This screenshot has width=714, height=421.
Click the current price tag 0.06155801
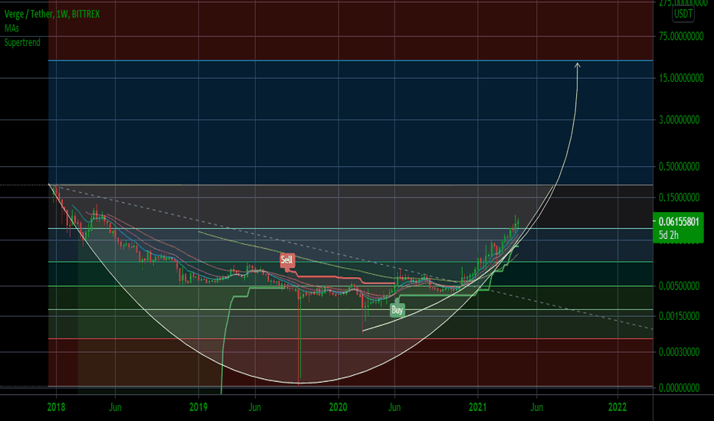[678, 222]
